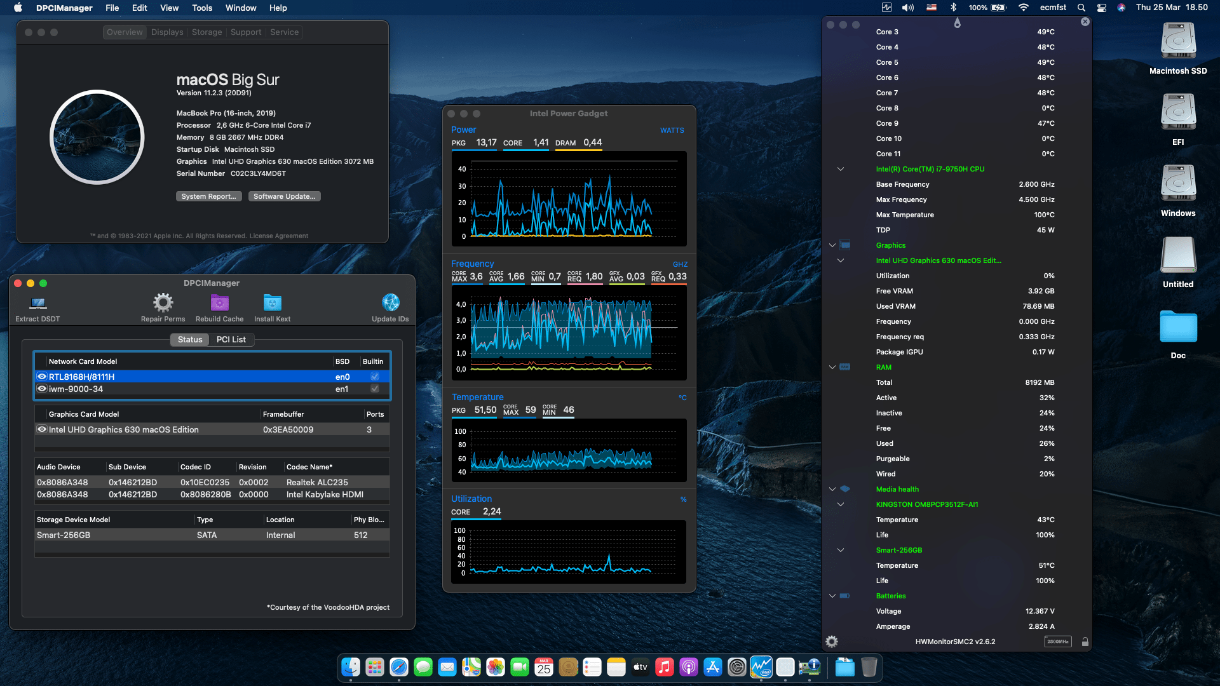The width and height of the screenshot is (1220, 686).
Task: Open Photos app from the dock
Action: coord(496,667)
